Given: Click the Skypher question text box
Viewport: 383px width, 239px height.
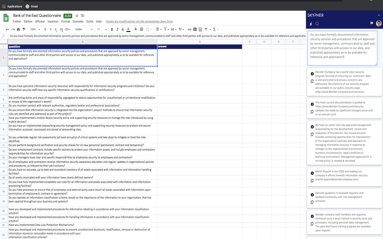Looking at the screenshot, I should 342,48.
